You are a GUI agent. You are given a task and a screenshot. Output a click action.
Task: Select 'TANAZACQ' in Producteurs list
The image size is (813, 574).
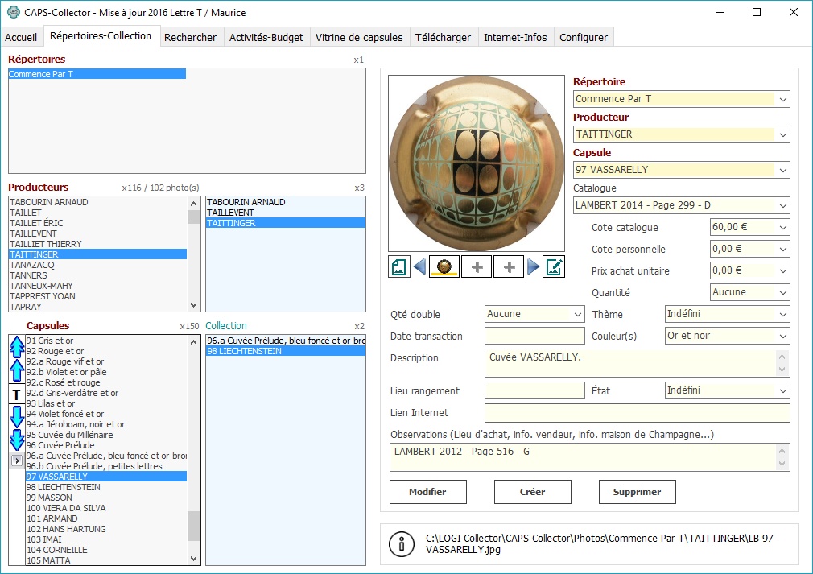(x=98, y=265)
